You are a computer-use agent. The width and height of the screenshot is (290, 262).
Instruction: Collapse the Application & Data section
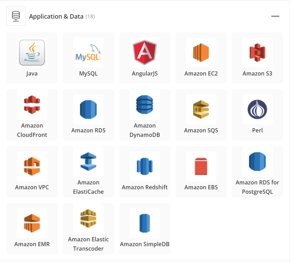point(275,16)
